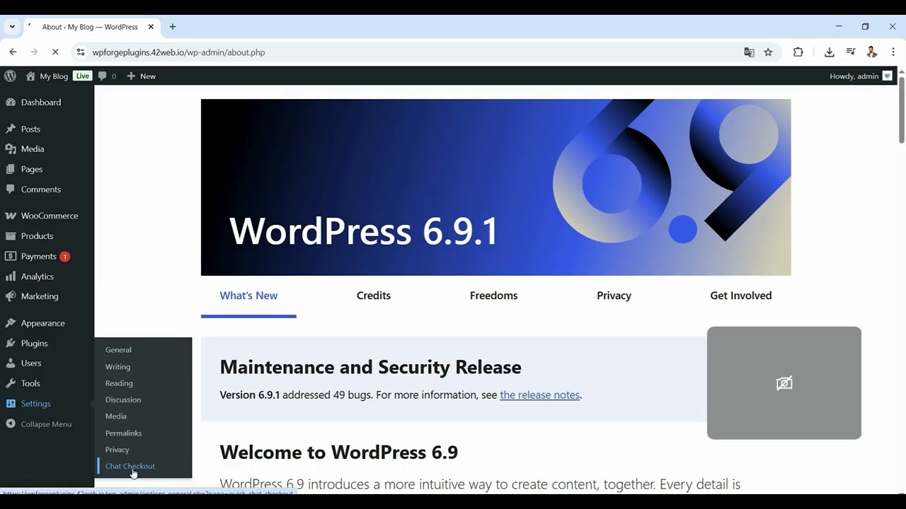Close the About My Blog tab
Screen dimensions: 906x509
pyautogui.click(x=151, y=27)
